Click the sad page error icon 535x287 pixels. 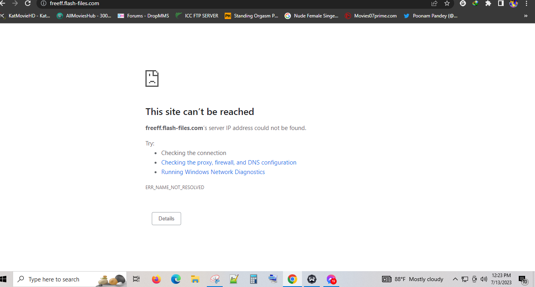152,78
